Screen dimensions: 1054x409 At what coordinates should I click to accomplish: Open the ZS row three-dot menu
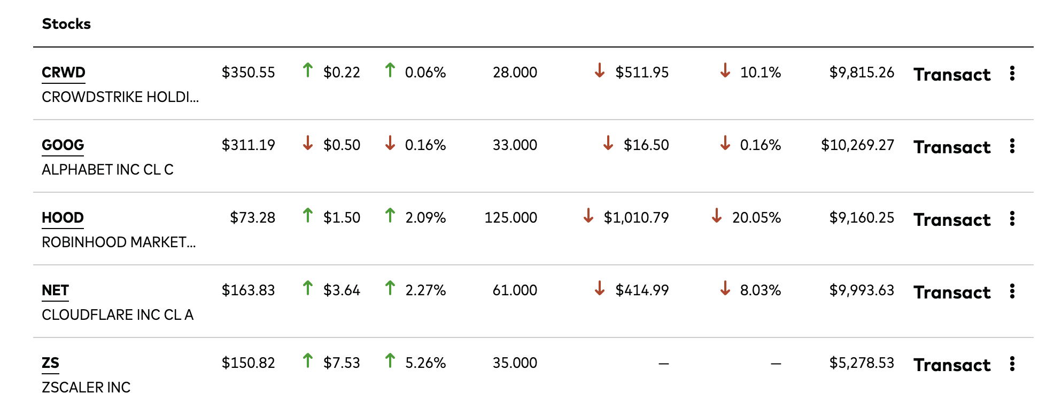1012,364
